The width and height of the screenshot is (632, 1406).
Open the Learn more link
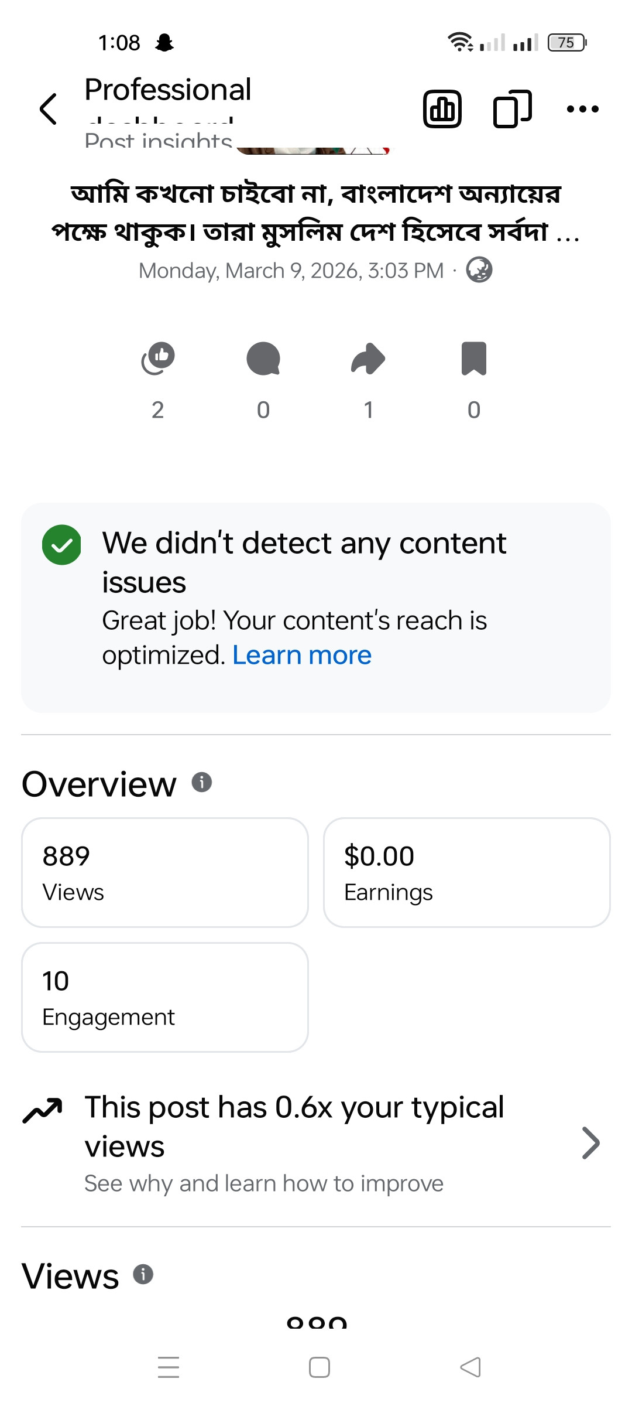click(302, 655)
